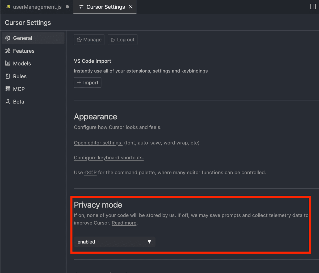This screenshot has width=319, height=273.
Task: Open editor settings link
Action: 98,143
